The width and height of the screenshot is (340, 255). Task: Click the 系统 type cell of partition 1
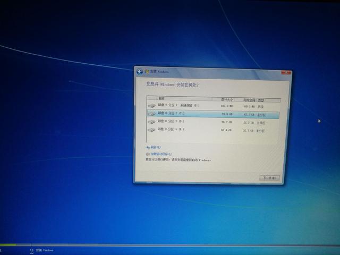coord(260,107)
